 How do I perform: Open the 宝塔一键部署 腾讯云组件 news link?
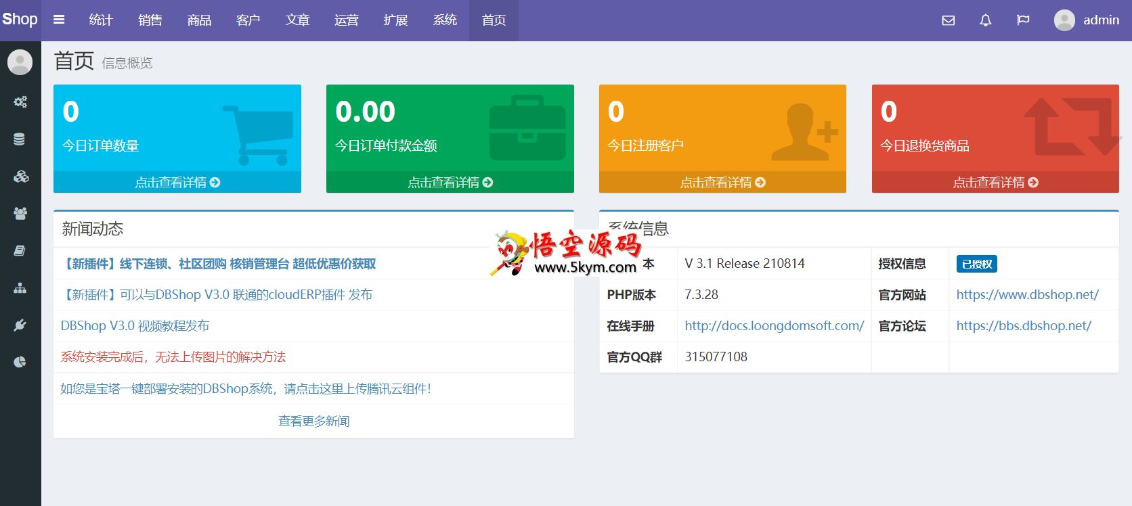(x=246, y=389)
